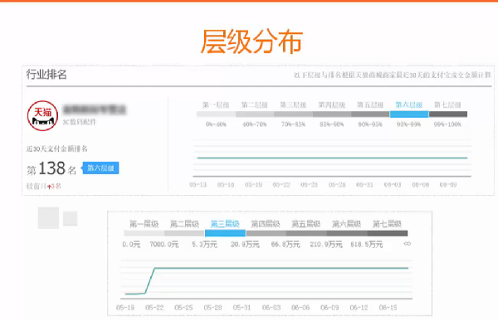498x321 pixels.
Task: Click the 85%-90% percentage label
Action: (x=331, y=124)
